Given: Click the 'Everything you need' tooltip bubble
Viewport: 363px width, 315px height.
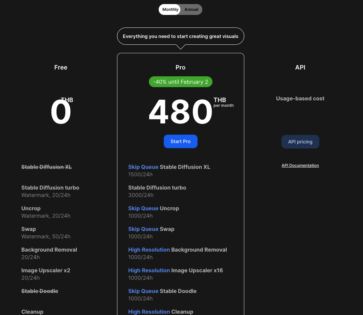Looking at the screenshot, I should click(x=180, y=36).
